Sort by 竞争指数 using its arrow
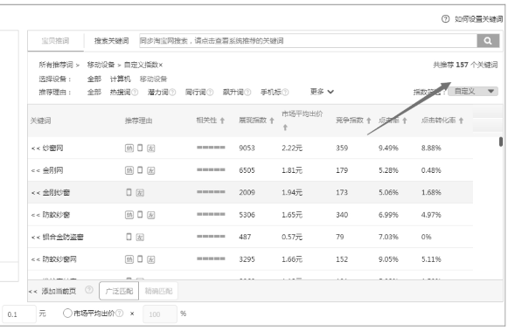The height and width of the screenshot is (331, 508). tap(369, 121)
